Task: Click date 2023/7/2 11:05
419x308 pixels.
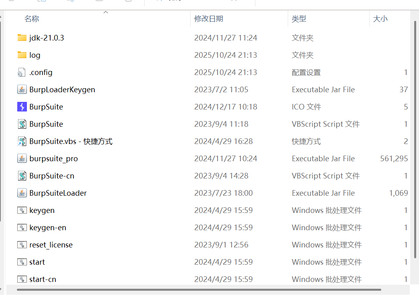Action: pos(221,89)
